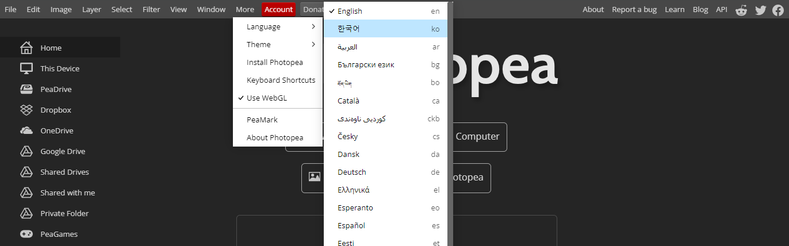The height and width of the screenshot is (246, 789).
Task: Select the checked English language option
Action: pyautogui.click(x=385, y=11)
